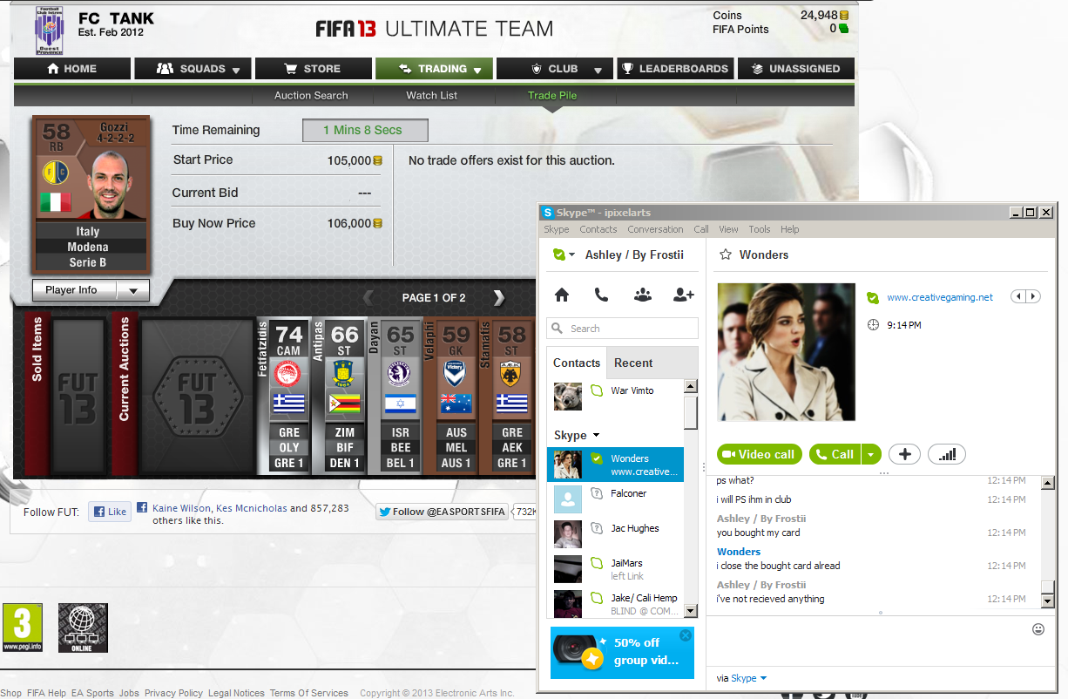The height and width of the screenshot is (699, 1068).
Task: Click the ONLINE globe badge
Action: [x=83, y=628]
